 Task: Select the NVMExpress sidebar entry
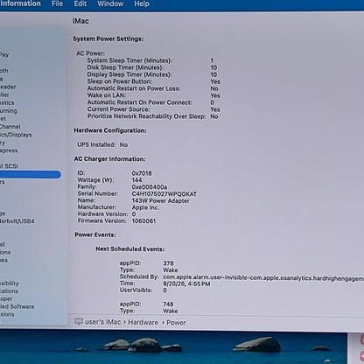point(9,150)
